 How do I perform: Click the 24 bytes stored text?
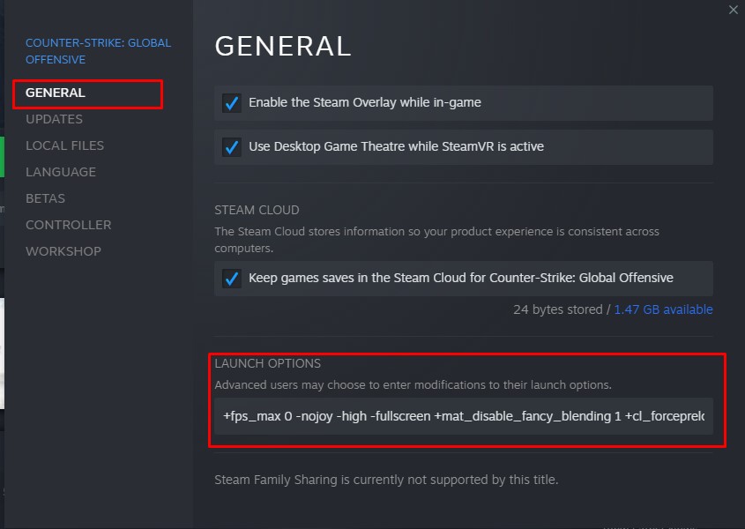coord(557,309)
